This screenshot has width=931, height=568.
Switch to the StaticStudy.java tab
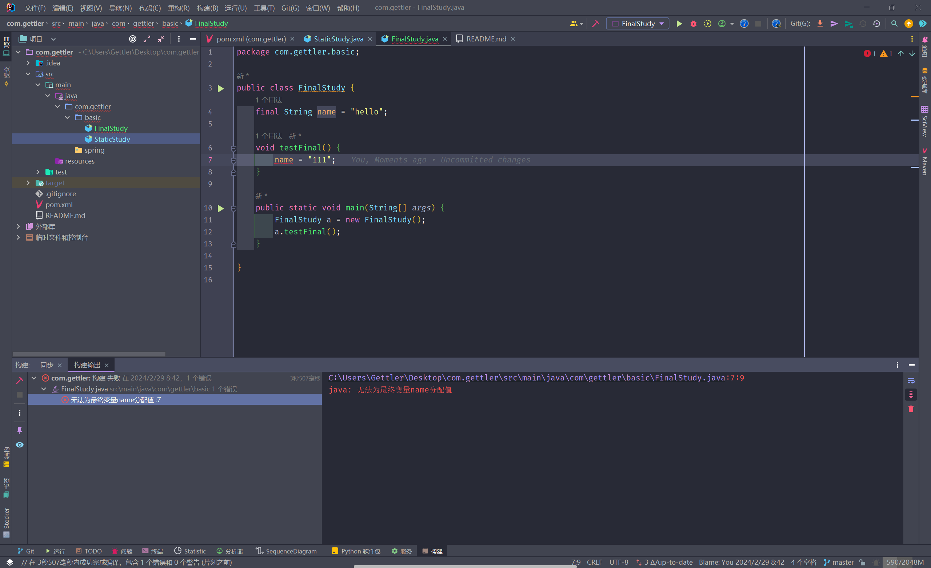click(338, 39)
